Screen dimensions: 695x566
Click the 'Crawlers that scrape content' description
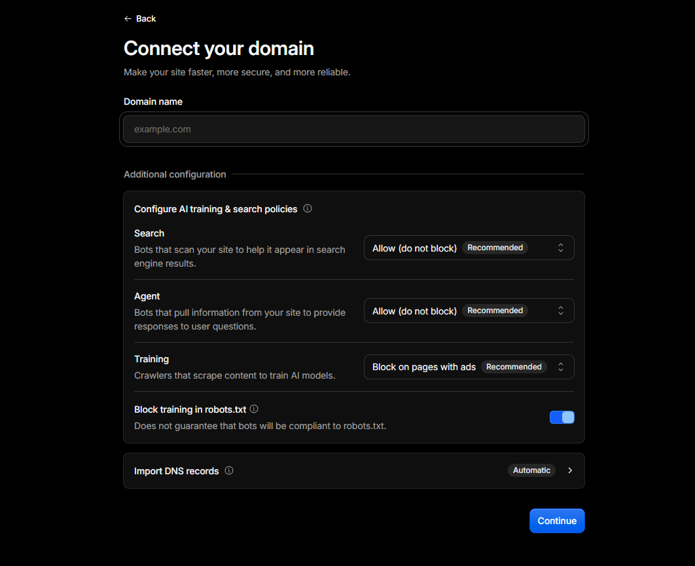(234, 375)
